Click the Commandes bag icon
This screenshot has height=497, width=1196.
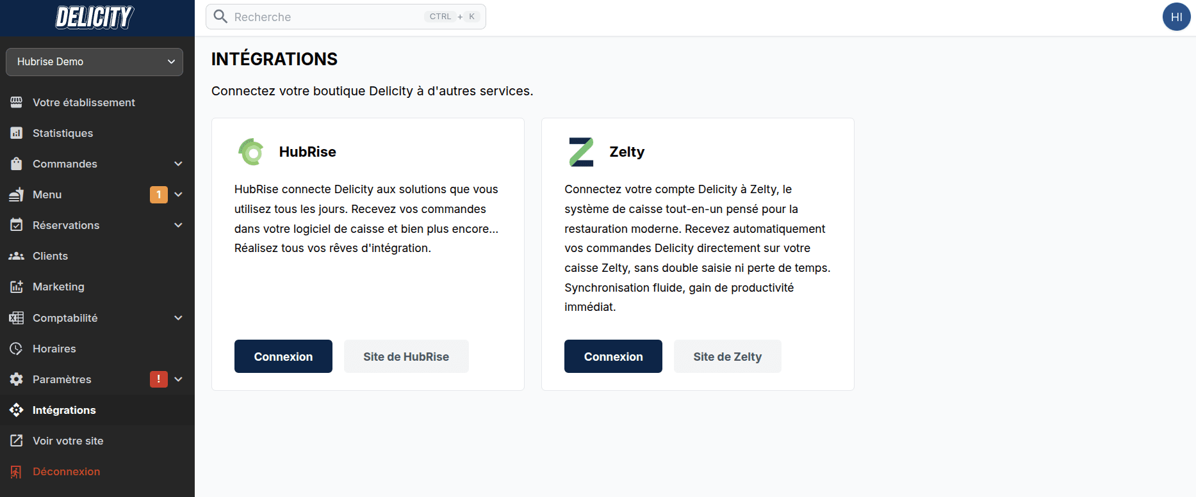[x=17, y=164]
